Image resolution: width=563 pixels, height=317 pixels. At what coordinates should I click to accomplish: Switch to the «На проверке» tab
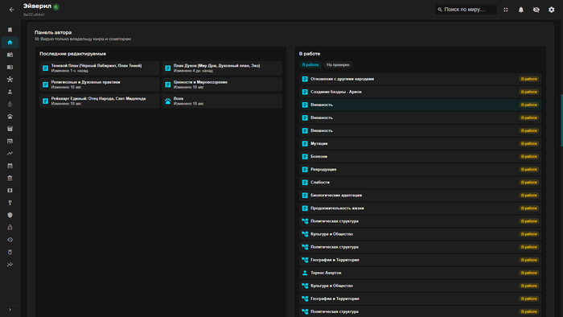tap(338, 65)
